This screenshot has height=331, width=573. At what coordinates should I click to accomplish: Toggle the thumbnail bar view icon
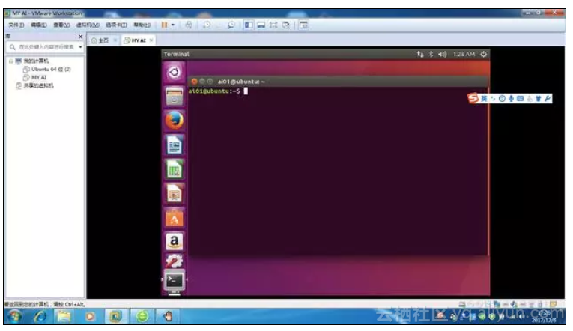[x=261, y=25]
